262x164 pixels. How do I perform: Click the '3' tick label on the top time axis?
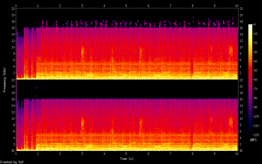click(x=82, y=6)
